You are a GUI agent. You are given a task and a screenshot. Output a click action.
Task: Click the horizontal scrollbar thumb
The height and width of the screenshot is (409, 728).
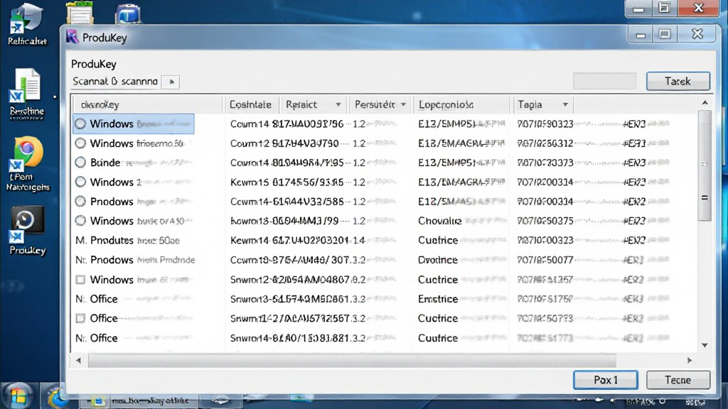[x=352, y=360]
